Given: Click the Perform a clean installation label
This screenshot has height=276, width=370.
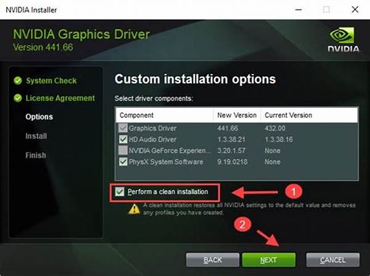Looking at the screenshot, I should pos(168,192).
